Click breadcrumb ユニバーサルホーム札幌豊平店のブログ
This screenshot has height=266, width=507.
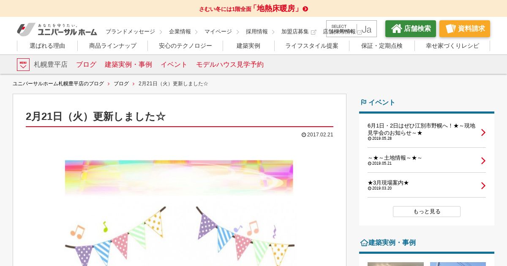coord(58,84)
